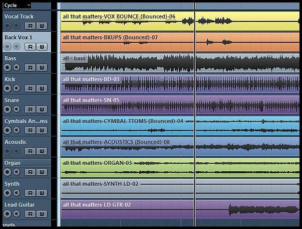Screen dimensions: 302x229
Task: Select the all that matters-BD-03 clip
Action: 180,84
